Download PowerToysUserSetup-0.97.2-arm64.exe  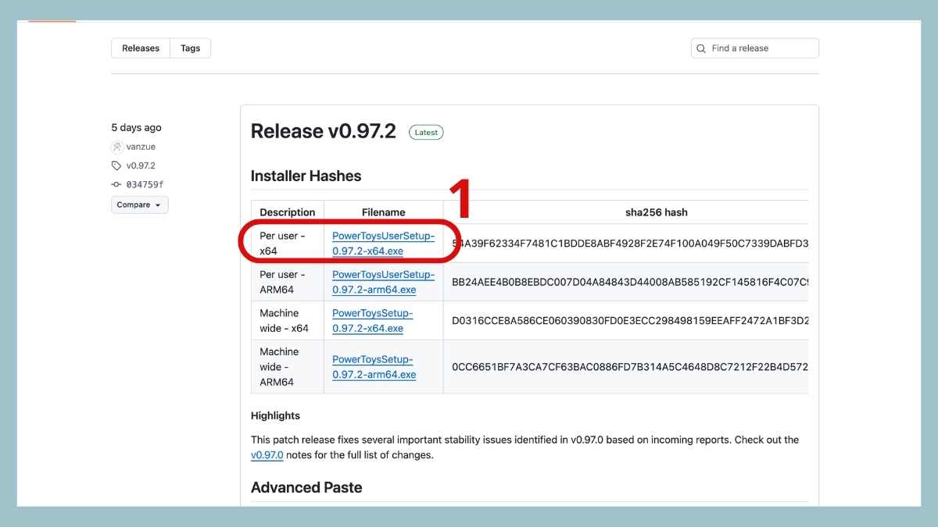(x=383, y=282)
